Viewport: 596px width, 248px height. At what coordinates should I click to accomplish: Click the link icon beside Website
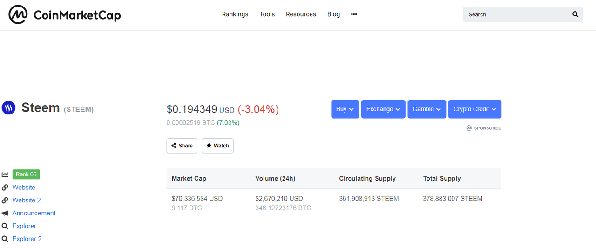click(5, 188)
